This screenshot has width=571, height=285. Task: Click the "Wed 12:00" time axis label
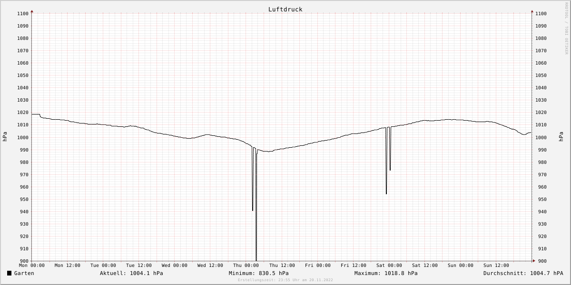[x=210, y=266]
